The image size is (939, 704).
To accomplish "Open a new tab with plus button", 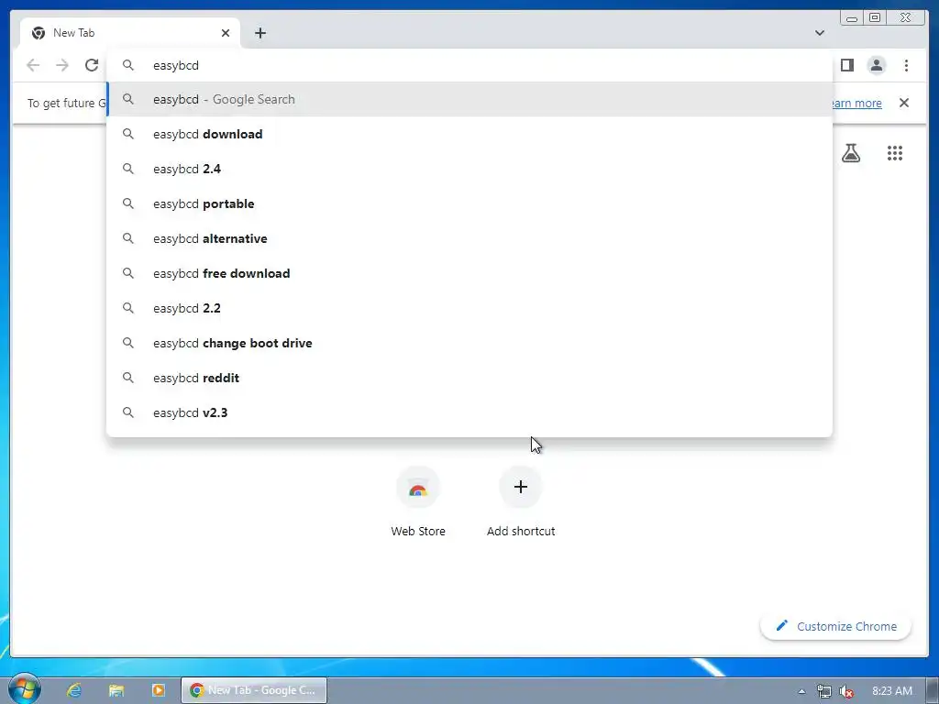I will pyautogui.click(x=260, y=33).
